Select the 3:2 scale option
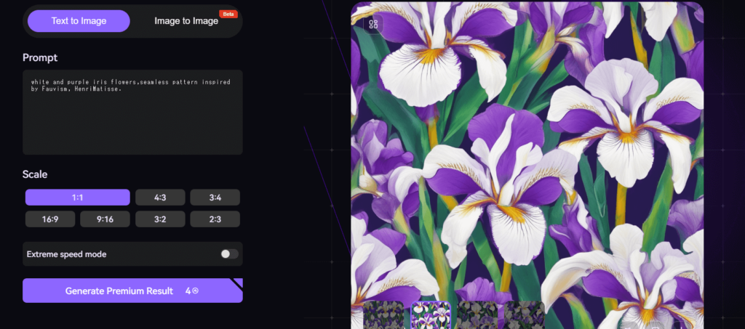Image resolution: width=745 pixels, height=329 pixels. pyautogui.click(x=160, y=219)
